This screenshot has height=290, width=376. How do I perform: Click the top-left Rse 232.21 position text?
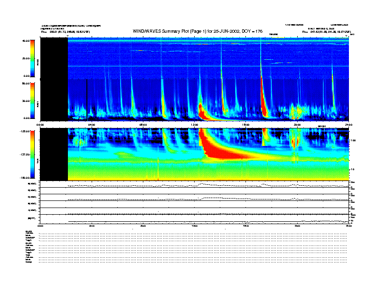click(x=66, y=32)
